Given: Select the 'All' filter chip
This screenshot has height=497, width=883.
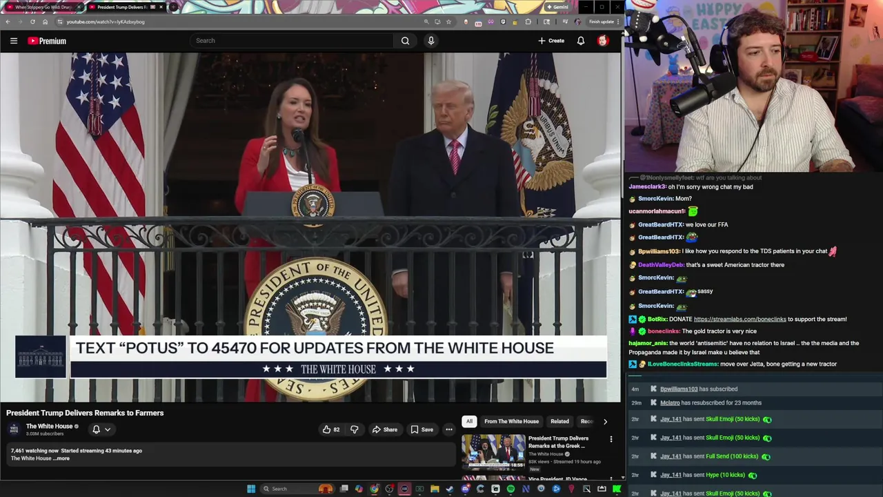Looking at the screenshot, I should [x=469, y=421].
